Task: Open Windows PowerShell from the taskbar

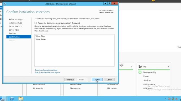Action: pyautogui.click(x=12, y=98)
